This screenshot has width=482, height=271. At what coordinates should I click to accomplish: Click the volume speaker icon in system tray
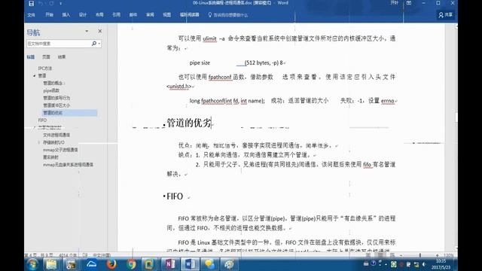[x=424, y=264]
